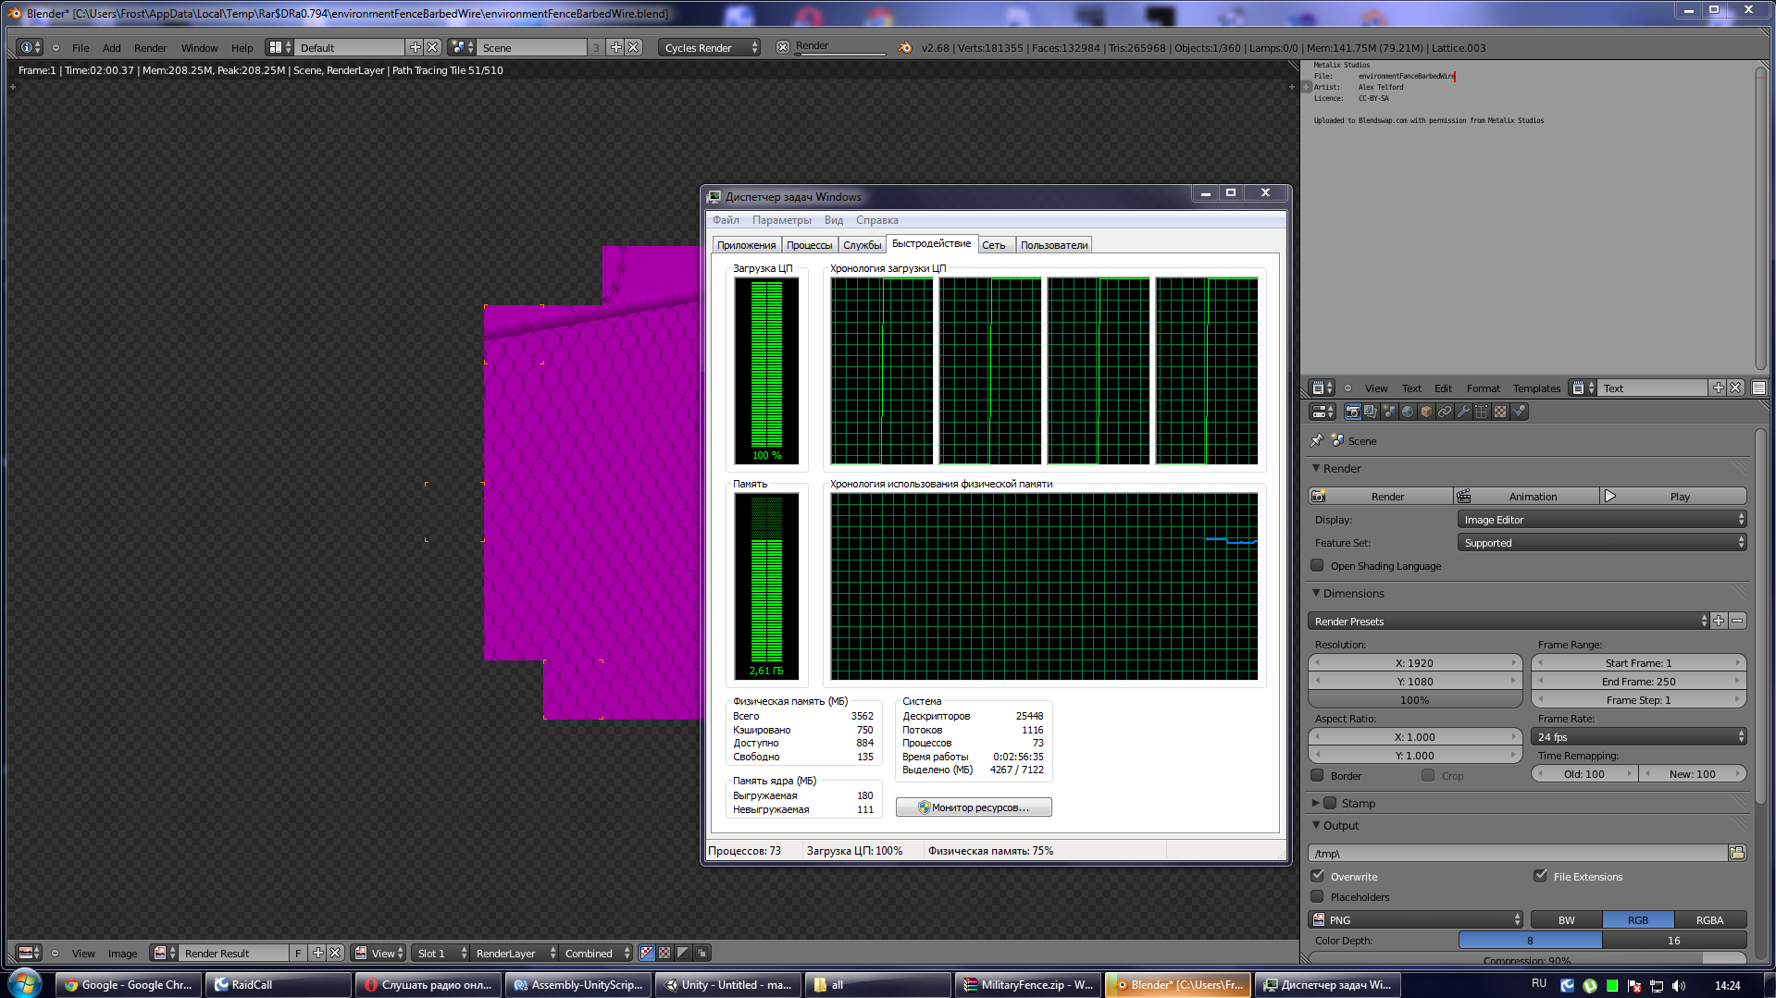This screenshot has width=1776, height=998.
Task: Open the Texture properties checker icon
Action: click(1500, 413)
